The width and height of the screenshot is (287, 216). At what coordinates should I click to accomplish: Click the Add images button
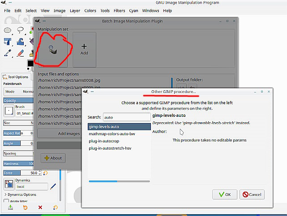pyautogui.click(x=60, y=134)
